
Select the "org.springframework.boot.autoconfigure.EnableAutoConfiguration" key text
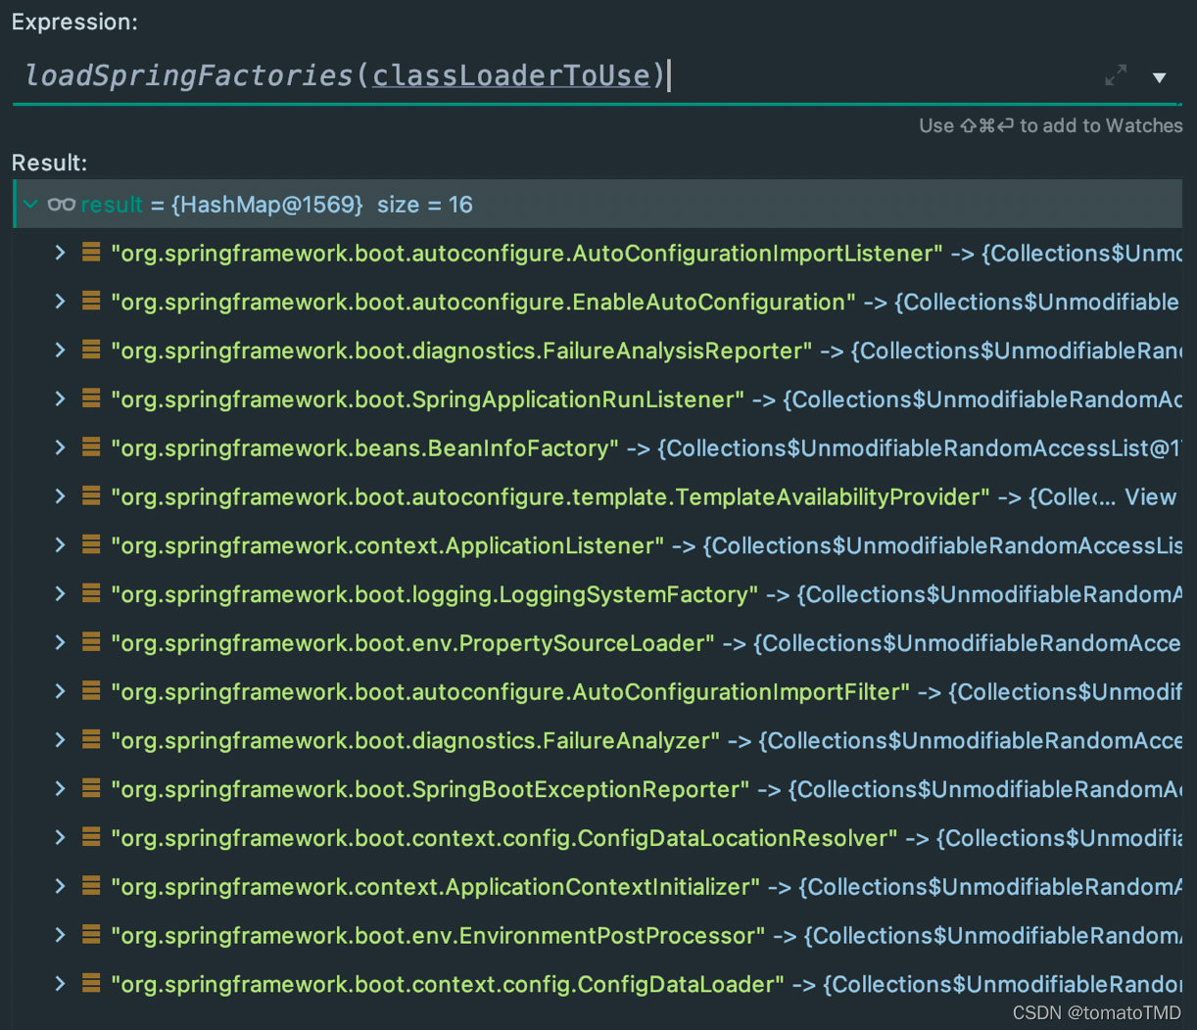(x=483, y=303)
